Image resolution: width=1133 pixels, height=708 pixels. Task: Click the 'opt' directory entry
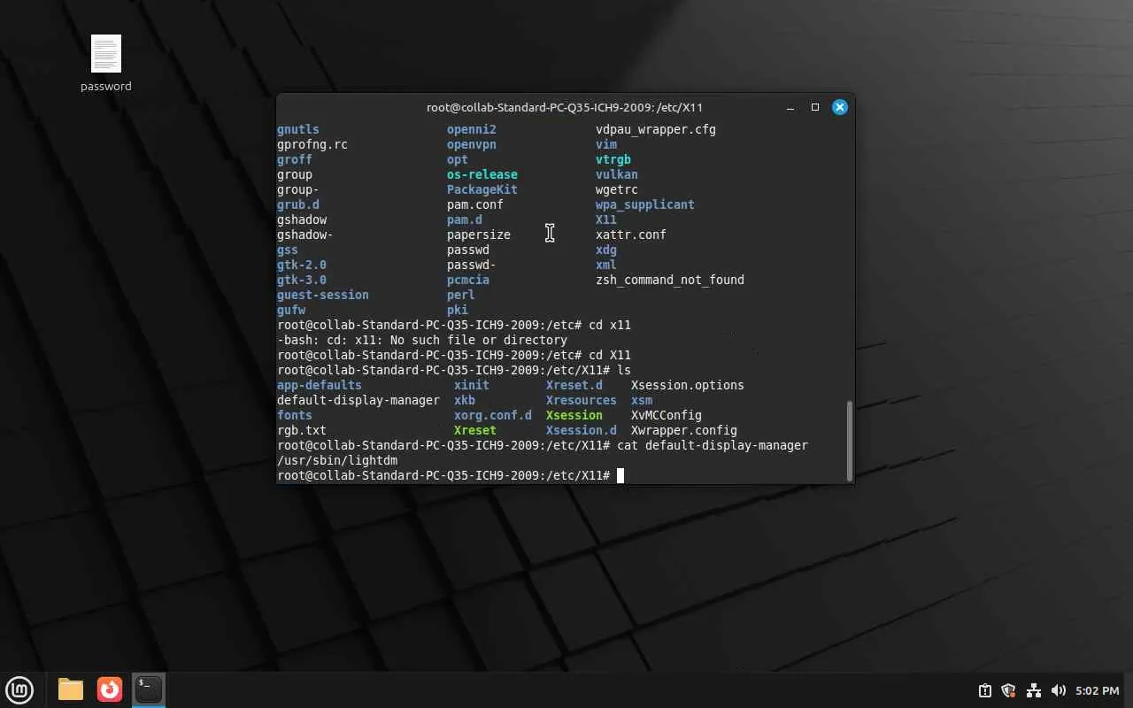pyautogui.click(x=458, y=159)
